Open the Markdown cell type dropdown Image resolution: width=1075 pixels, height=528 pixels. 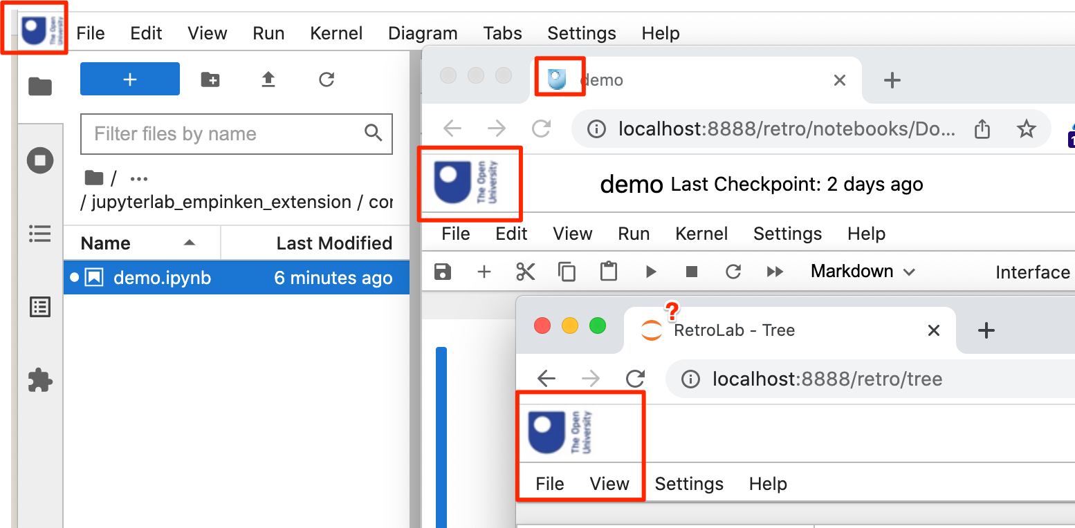(863, 272)
